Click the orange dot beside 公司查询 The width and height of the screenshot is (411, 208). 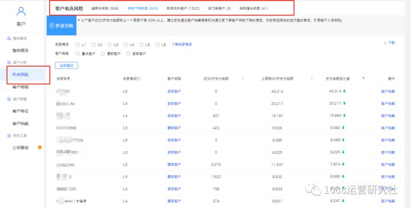tap(40, 147)
